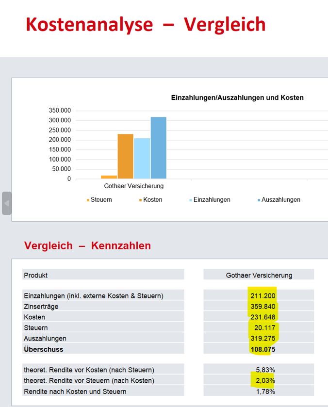
Task: Click the orange Kosten bar in chart
Action: tap(126, 156)
